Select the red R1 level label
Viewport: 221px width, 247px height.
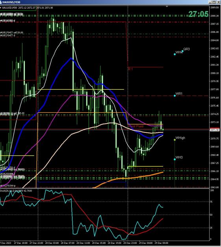pos(130,69)
